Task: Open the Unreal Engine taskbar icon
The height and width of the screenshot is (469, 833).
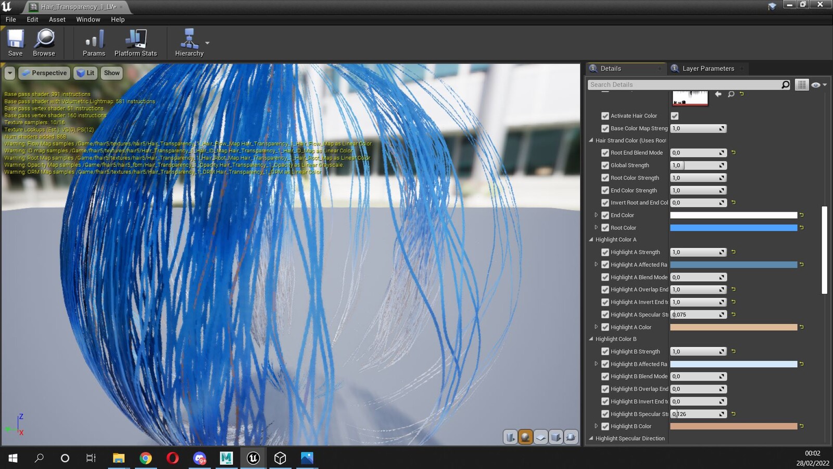Action: click(x=253, y=458)
